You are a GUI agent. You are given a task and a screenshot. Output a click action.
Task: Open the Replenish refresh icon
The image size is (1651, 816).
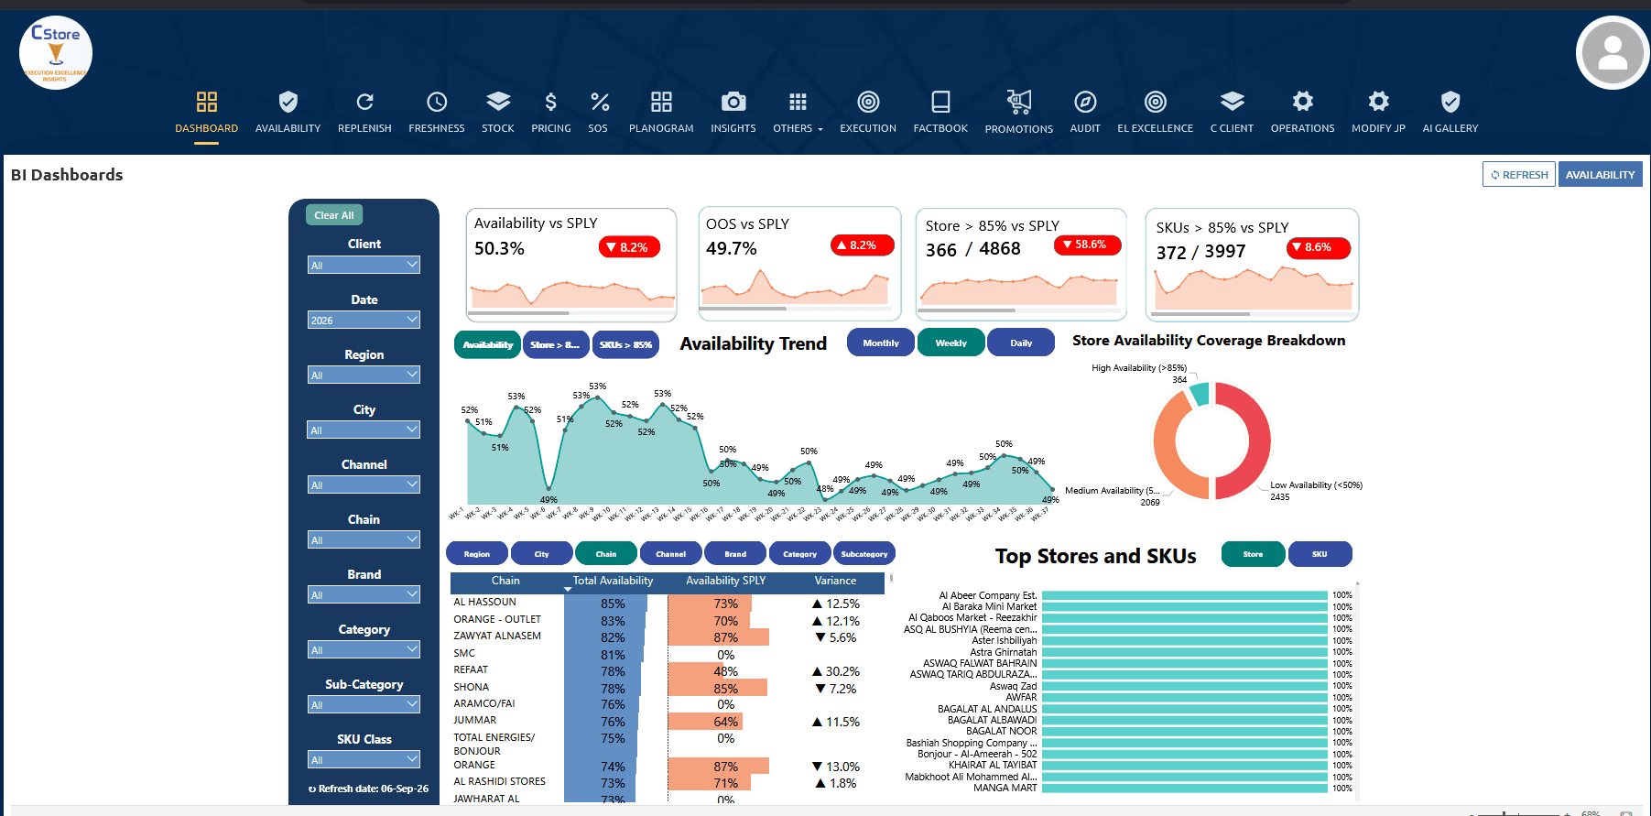[364, 102]
